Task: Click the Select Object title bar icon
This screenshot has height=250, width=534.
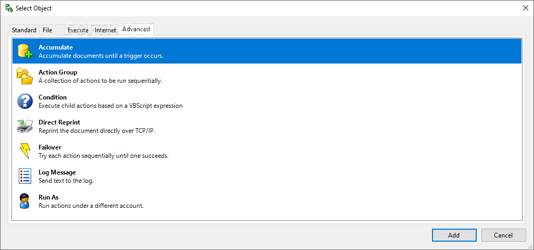Action: pyautogui.click(x=9, y=8)
